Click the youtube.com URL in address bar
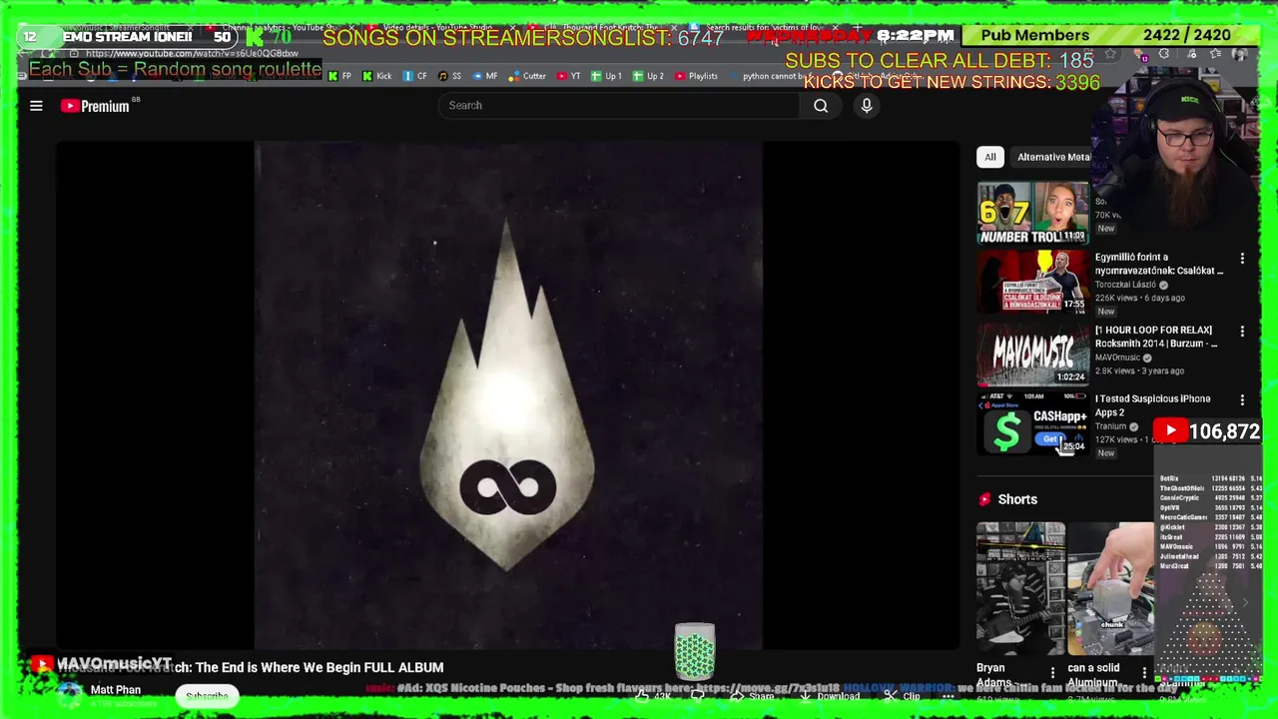The image size is (1278, 719). point(191,53)
